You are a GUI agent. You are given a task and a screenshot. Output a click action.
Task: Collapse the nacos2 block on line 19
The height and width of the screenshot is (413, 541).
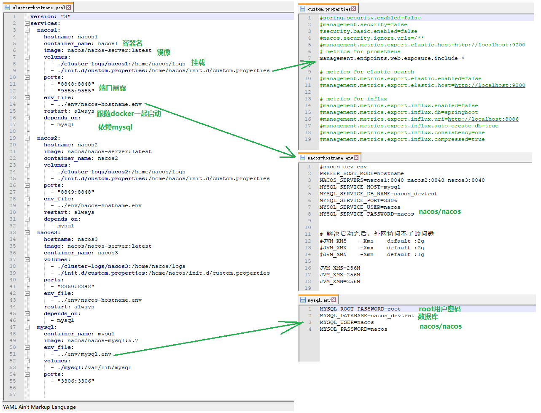[27, 138]
